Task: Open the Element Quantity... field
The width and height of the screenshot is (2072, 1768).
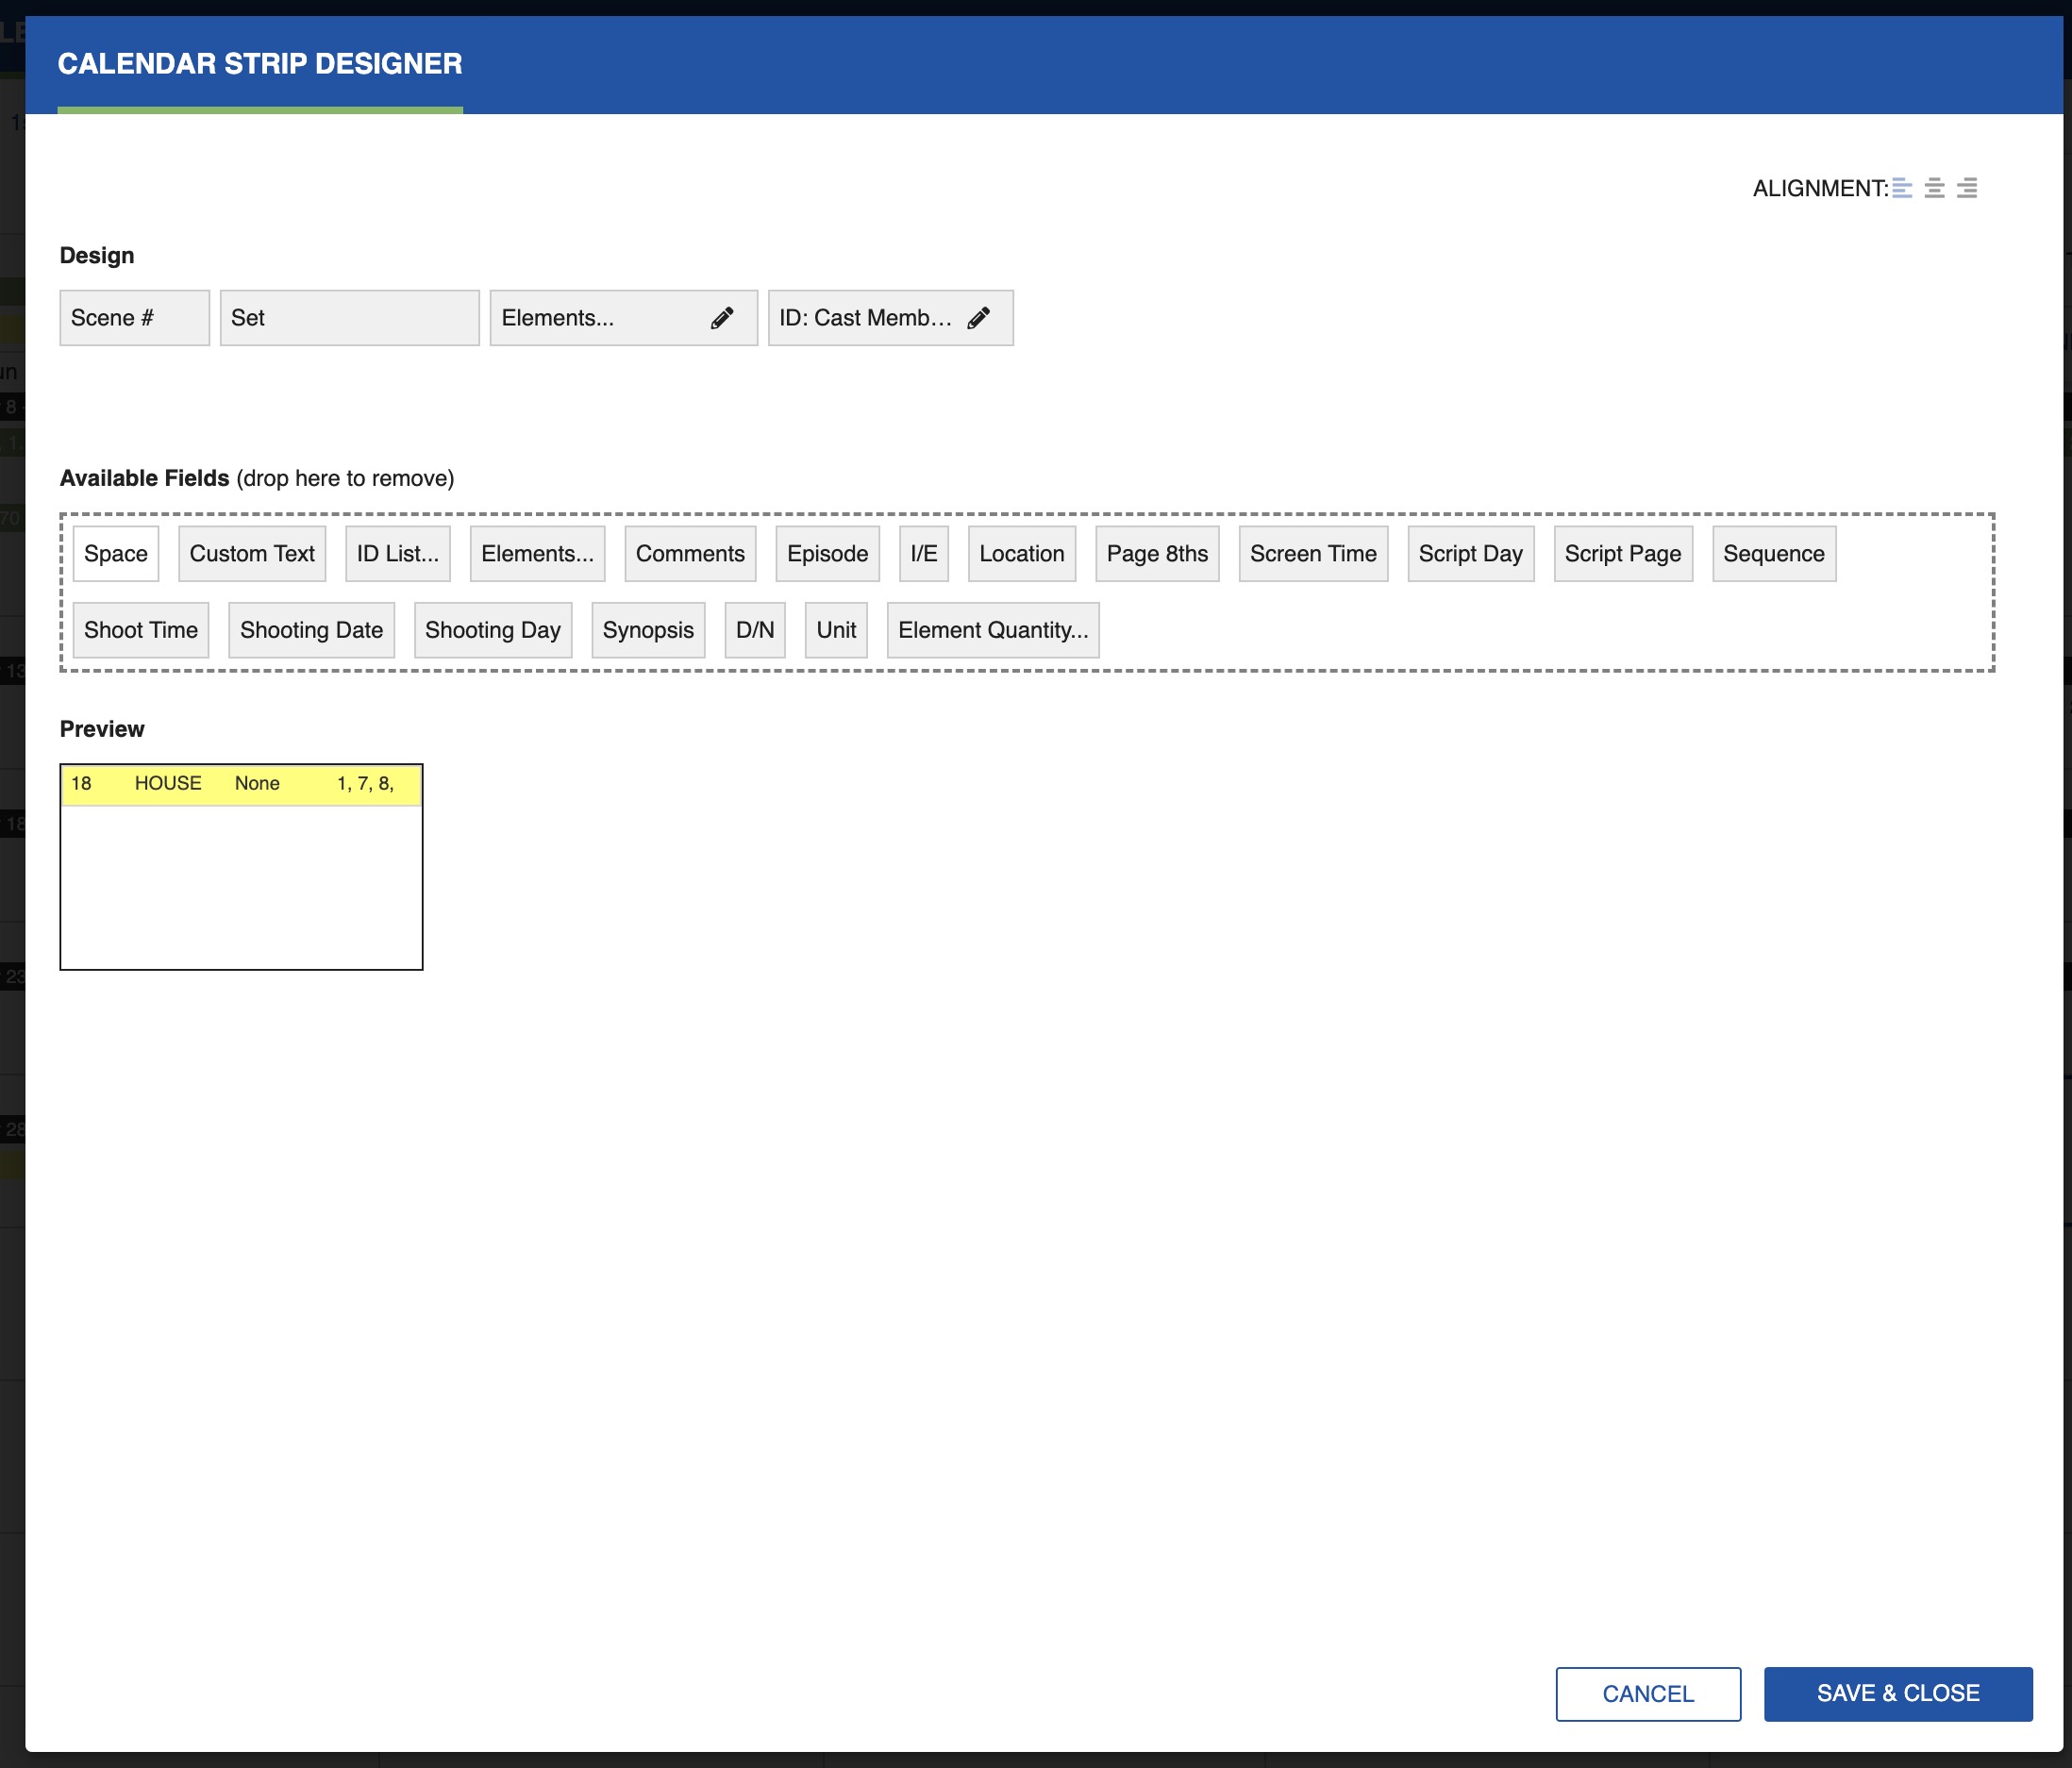Action: click(992, 630)
